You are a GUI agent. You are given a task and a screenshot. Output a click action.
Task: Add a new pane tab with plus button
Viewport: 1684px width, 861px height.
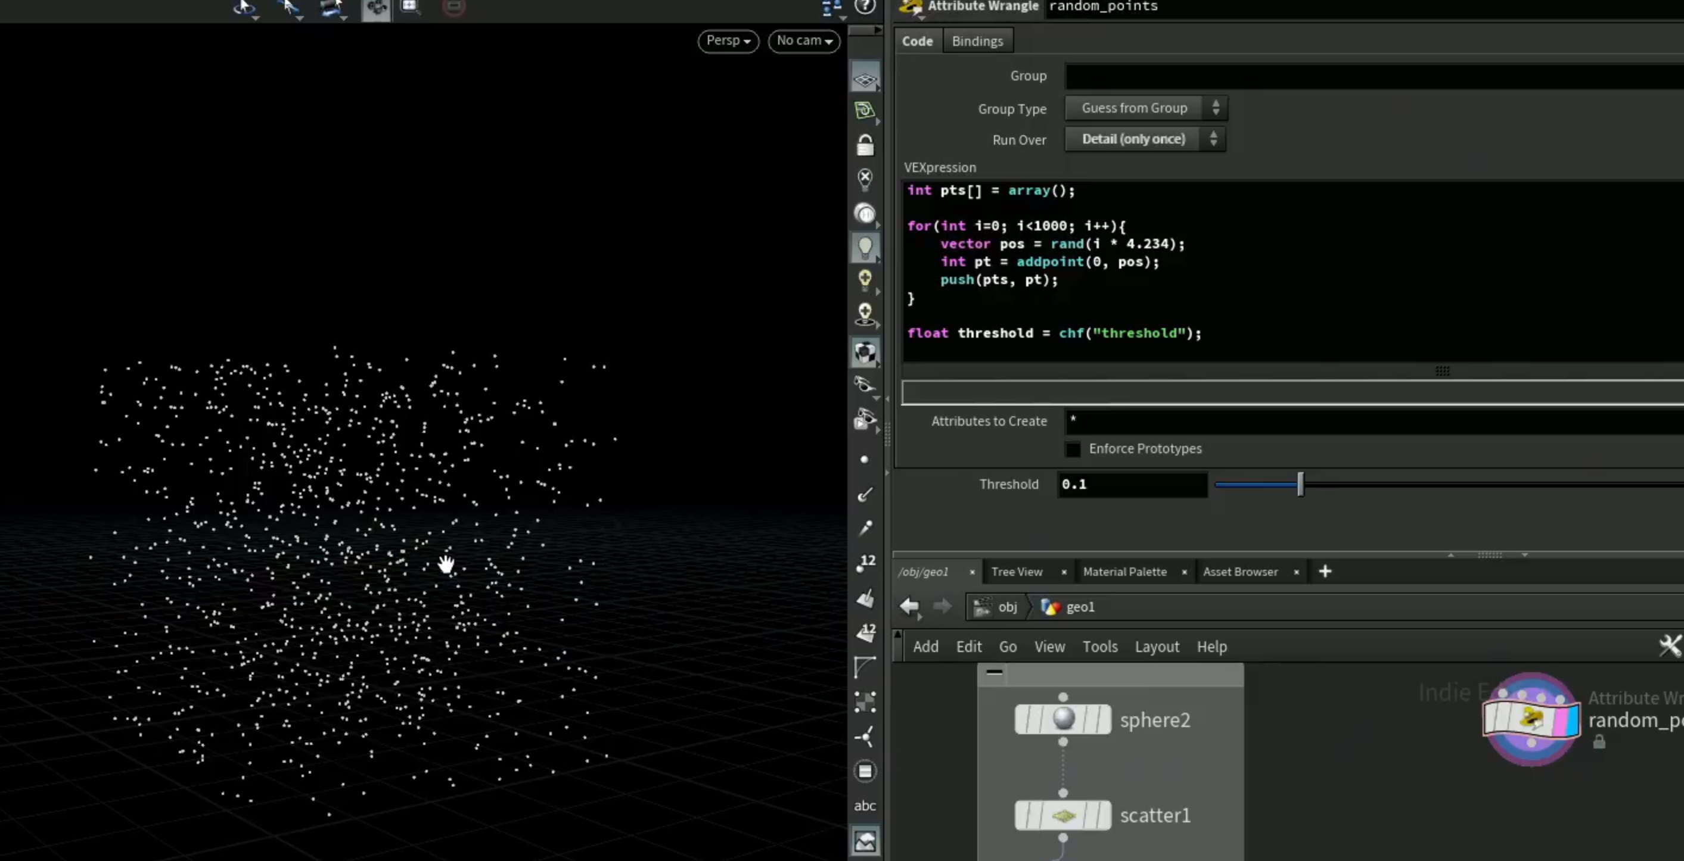[1325, 572]
